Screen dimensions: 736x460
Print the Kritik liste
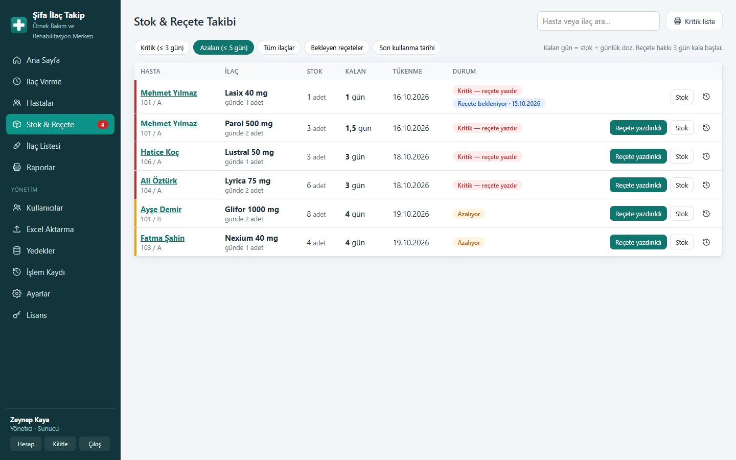694,21
